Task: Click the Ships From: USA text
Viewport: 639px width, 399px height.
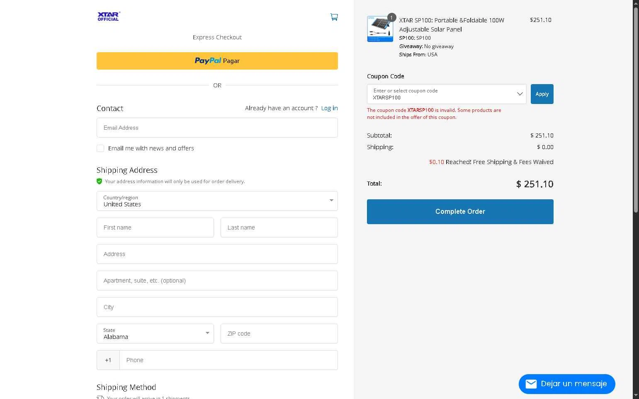Action: point(418,55)
